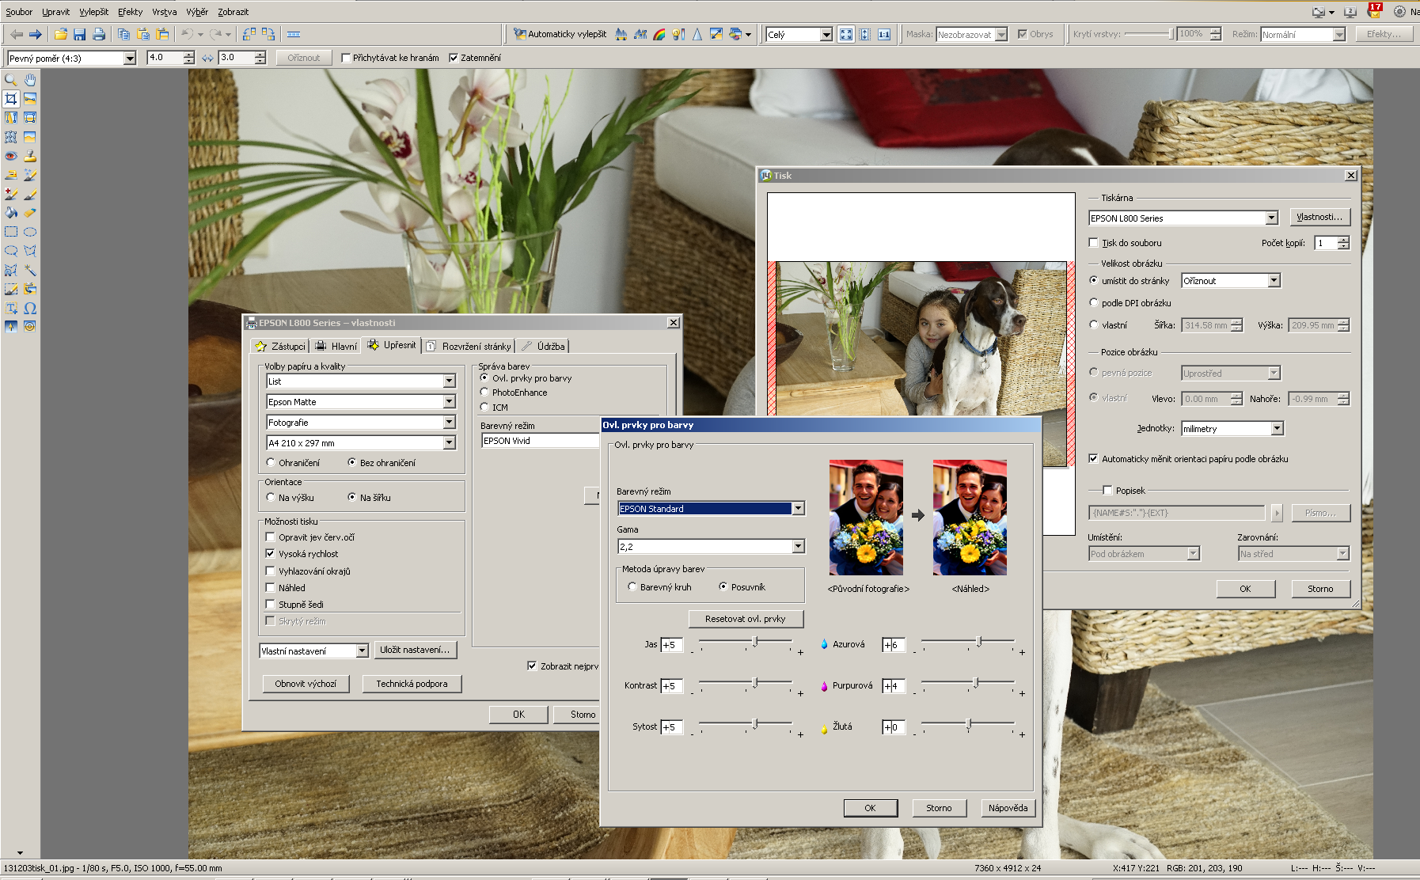
Task: Select the zoom magnifier tool
Action: 11,80
